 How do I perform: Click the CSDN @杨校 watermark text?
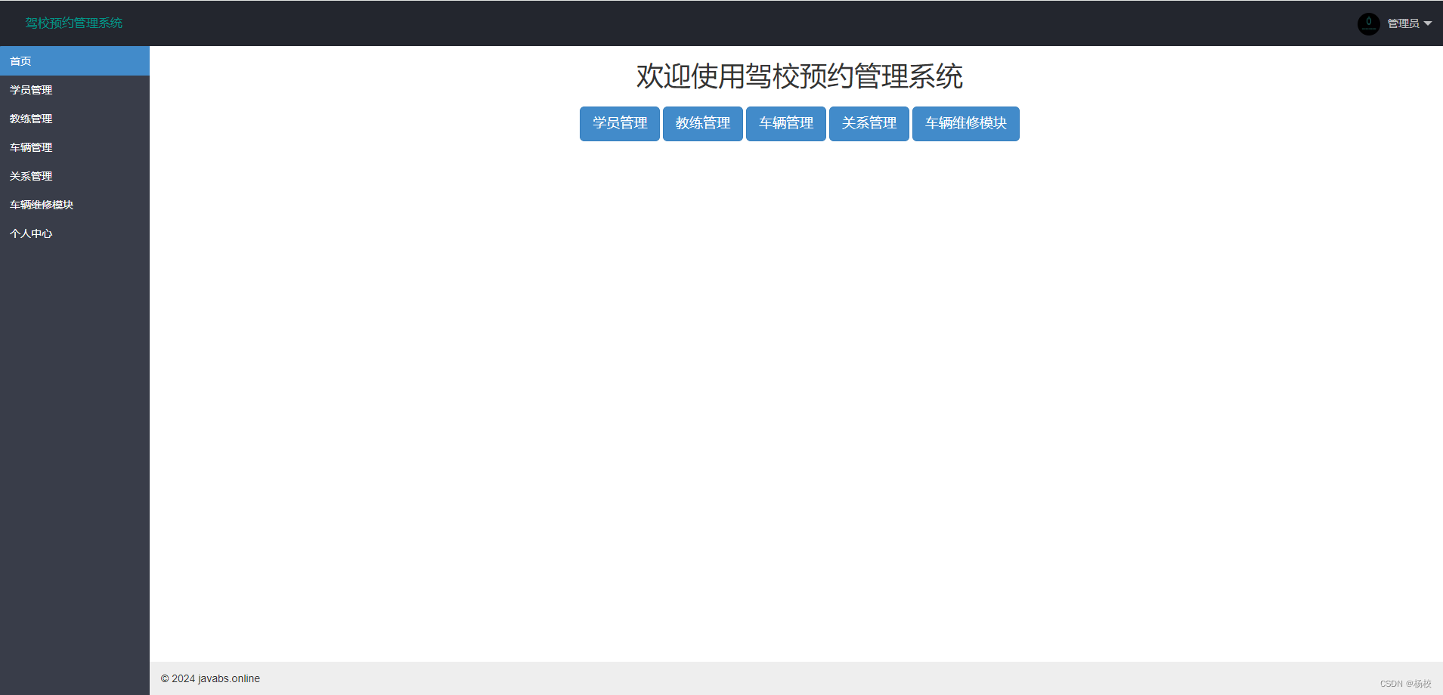point(1407,682)
